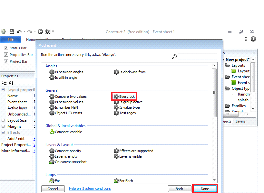This screenshot has width=264, height=193.
Task: Select the 'Is value type' condition
Action: pyautogui.click(x=127, y=107)
